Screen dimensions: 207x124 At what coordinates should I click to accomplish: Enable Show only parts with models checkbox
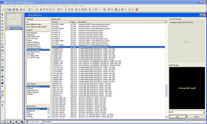49,27
